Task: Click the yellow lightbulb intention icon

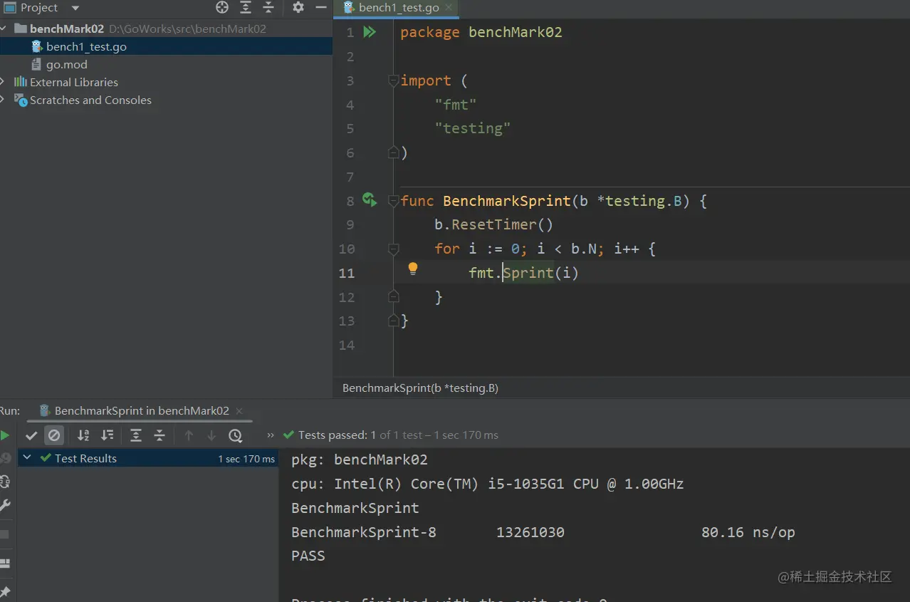Action: (412, 269)
